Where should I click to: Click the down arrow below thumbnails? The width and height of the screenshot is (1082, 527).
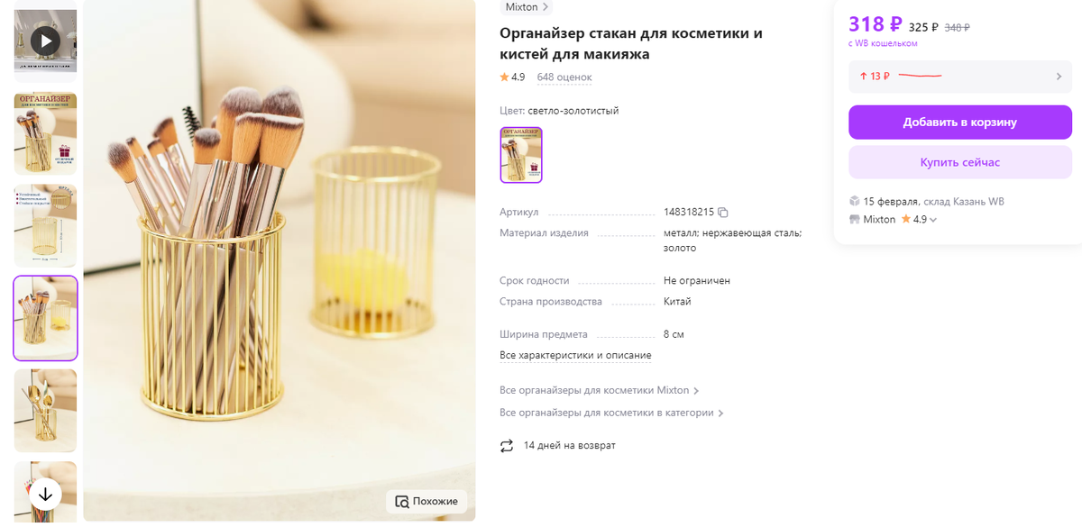tap(45, 494)
